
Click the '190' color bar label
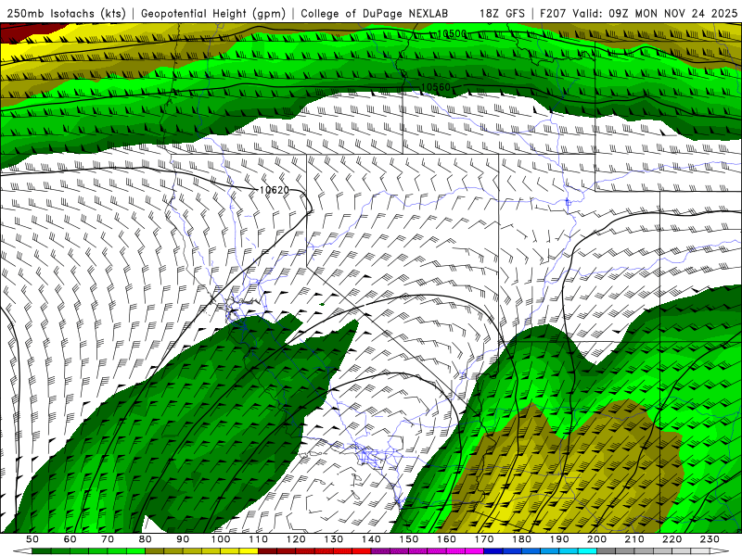pos(559,539)
